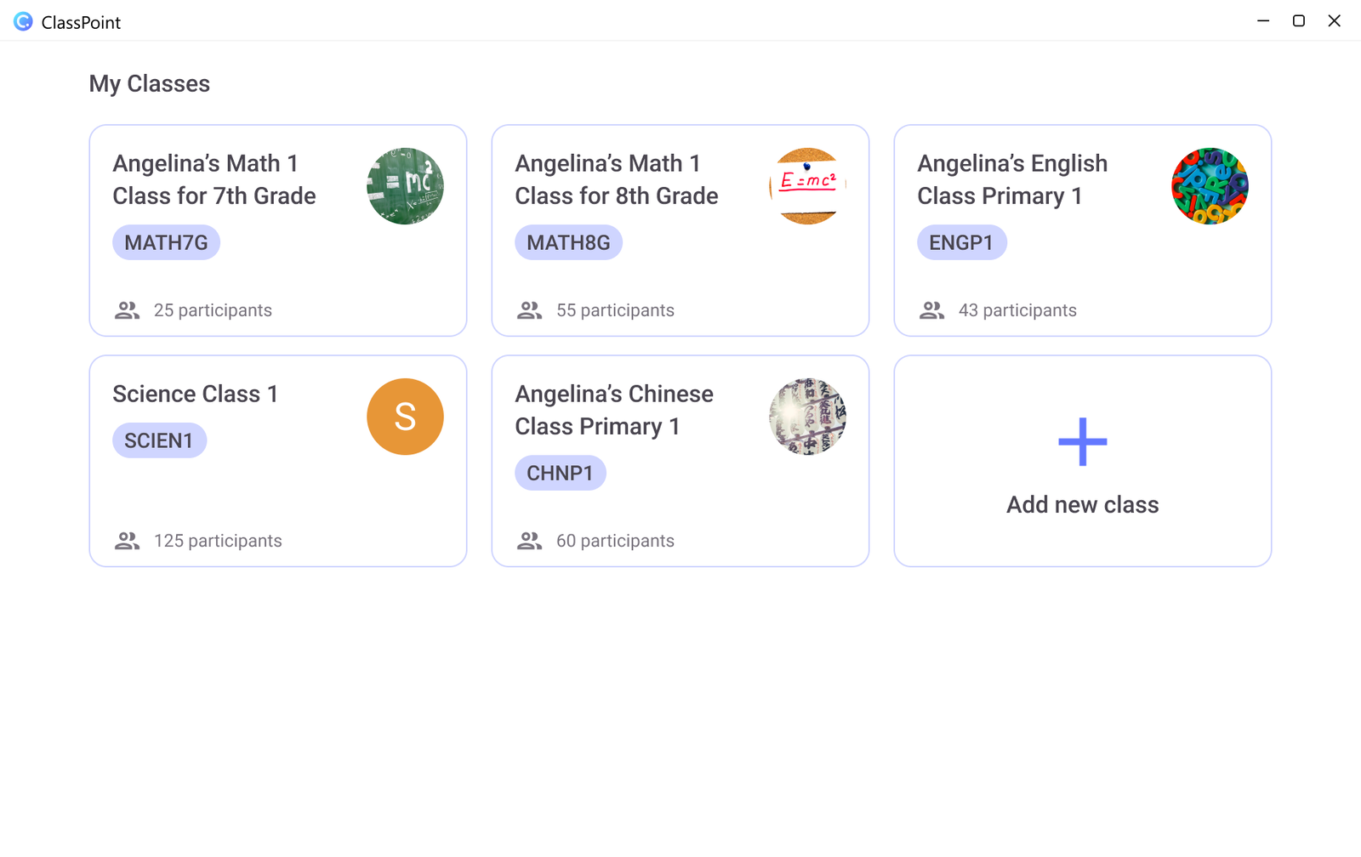Click the CHNP1 class code badge
The width and height of the screenshot is (1361, 857).
tap(560, 474)
